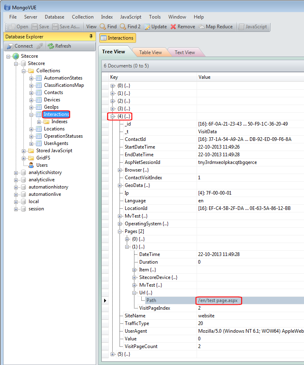304x365 pixels.
Task: Click the Value column header
Action: click(x=250, y=77)
